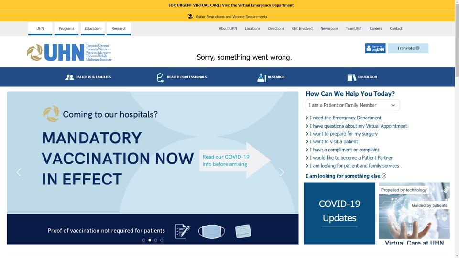The height and width of the screenshot is (258, 459).
Task: Open the 'I am a Patient or Family Member' dropdown
Action: pos(353,105)
